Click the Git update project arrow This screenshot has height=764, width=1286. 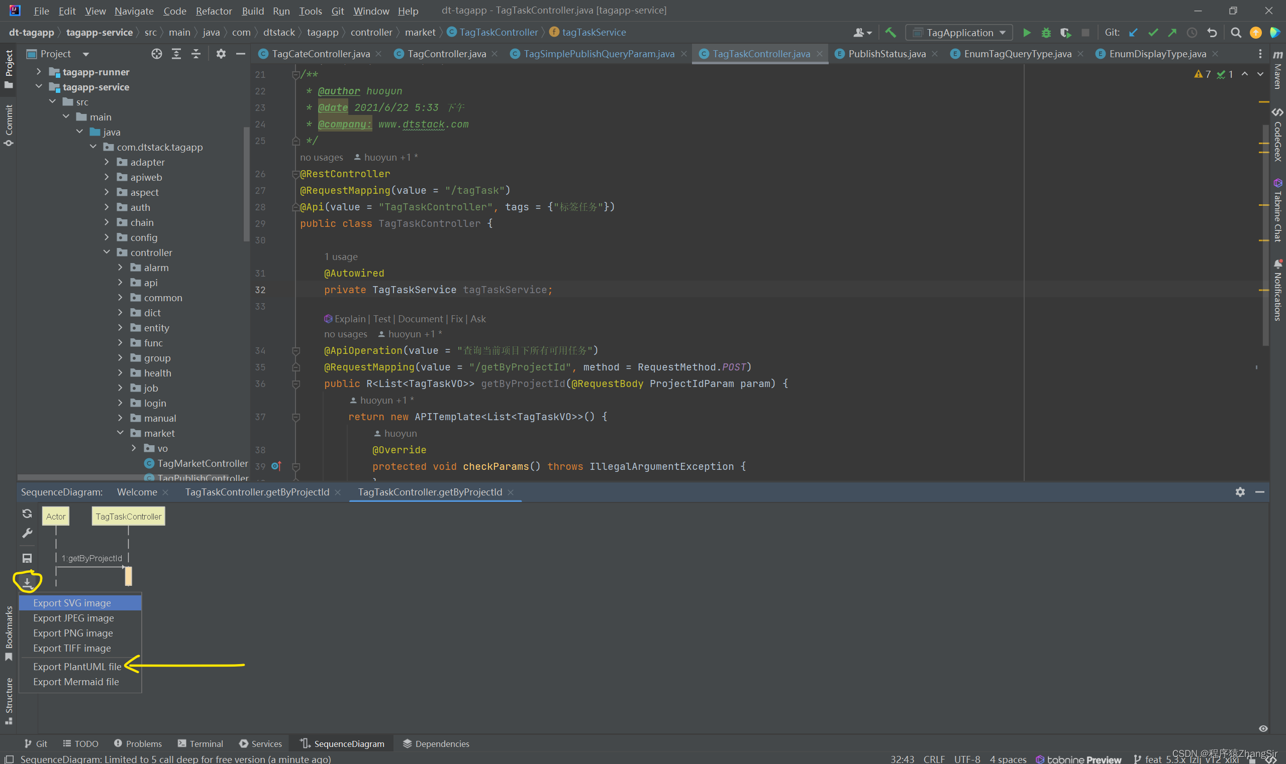click(1133, 33)
